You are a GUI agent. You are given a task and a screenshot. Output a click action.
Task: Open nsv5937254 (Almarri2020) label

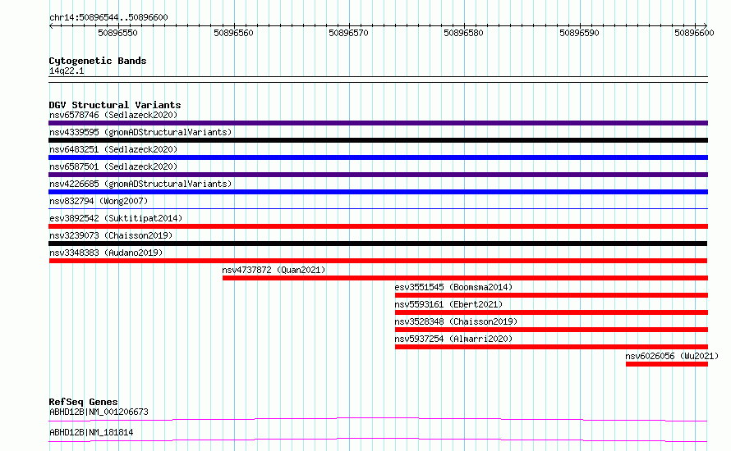453,339
